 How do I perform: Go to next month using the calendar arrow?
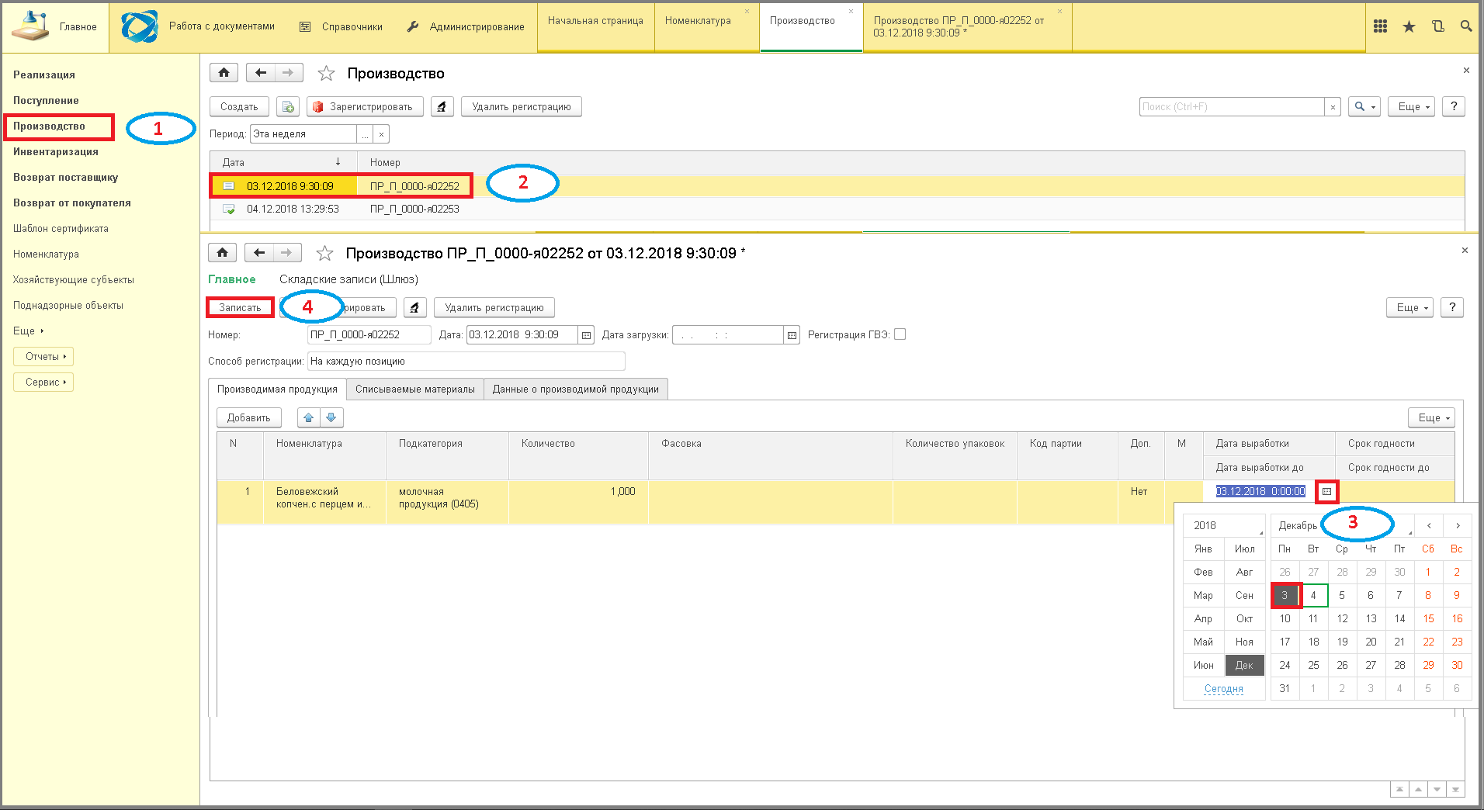(1458, 526)
